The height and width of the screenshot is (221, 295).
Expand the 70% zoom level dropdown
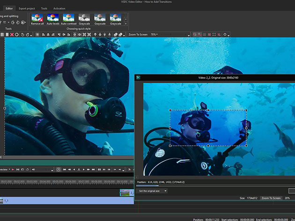(155, 35)
